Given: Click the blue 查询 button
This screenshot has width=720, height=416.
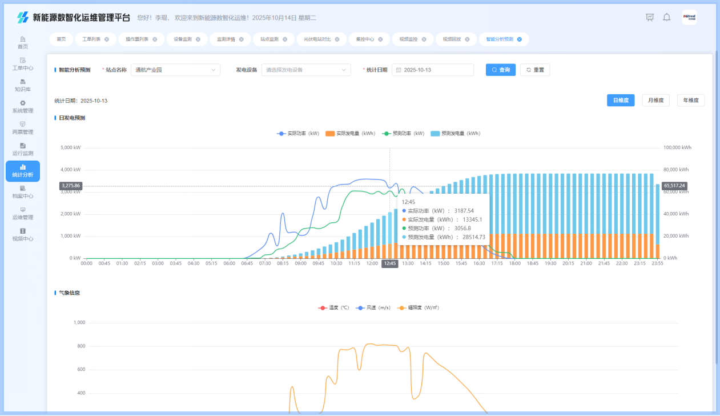Looking at the screenshot, I should [x=501, y=70].
